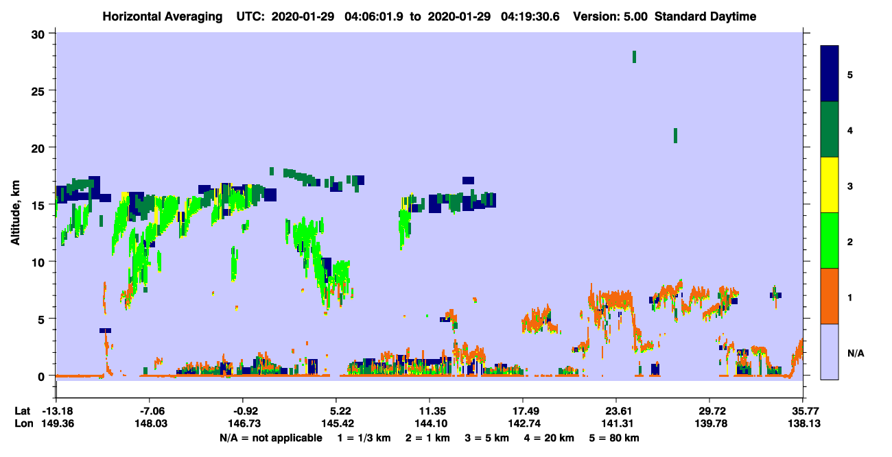892x457 pixels.
Task: Click the y-axis tick label 25
Action: [40, 90]
